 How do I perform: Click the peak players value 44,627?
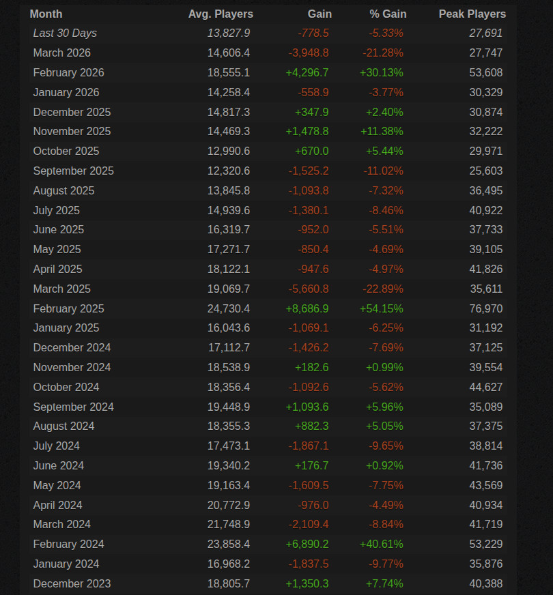486,387
